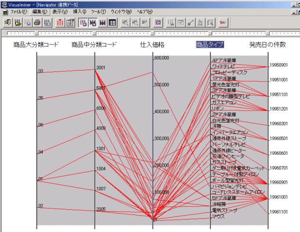Click the grayed window panel icon
Screen dimensions: 300x232
(181, 23)
